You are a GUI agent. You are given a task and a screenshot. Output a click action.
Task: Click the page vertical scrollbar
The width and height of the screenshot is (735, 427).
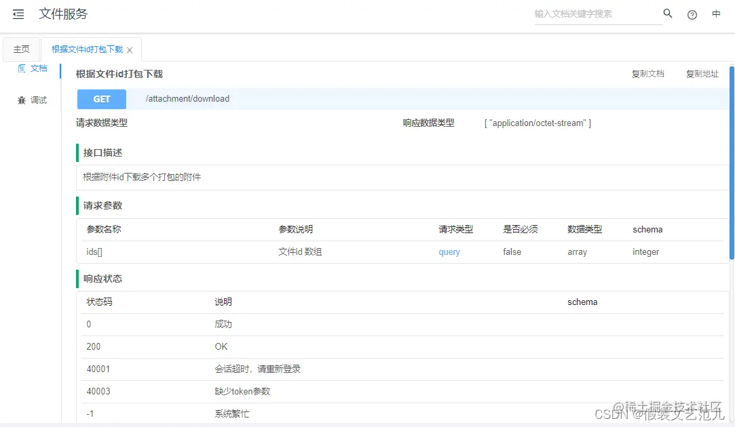pyautogui.click(x=732, y=163)
